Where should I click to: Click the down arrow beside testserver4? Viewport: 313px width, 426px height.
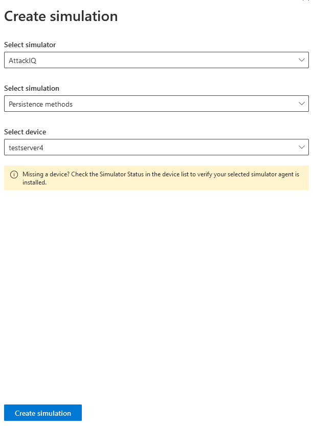point(302,147)
